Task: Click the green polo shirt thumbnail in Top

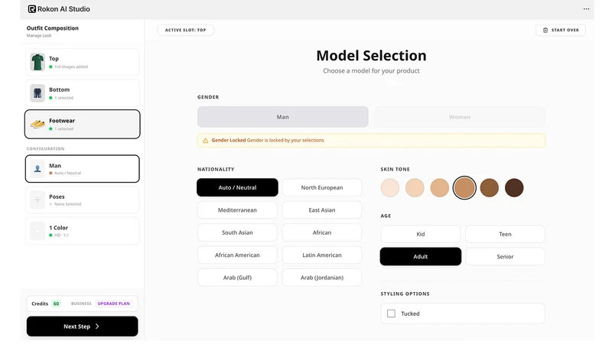Action: tap(37, 62)
